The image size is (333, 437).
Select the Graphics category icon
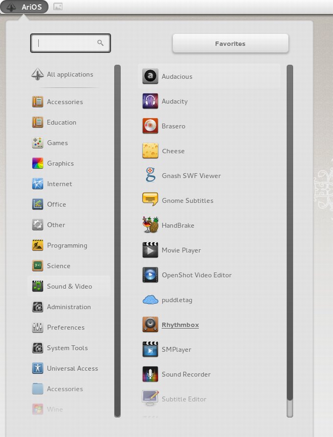[x=38, y=163]
